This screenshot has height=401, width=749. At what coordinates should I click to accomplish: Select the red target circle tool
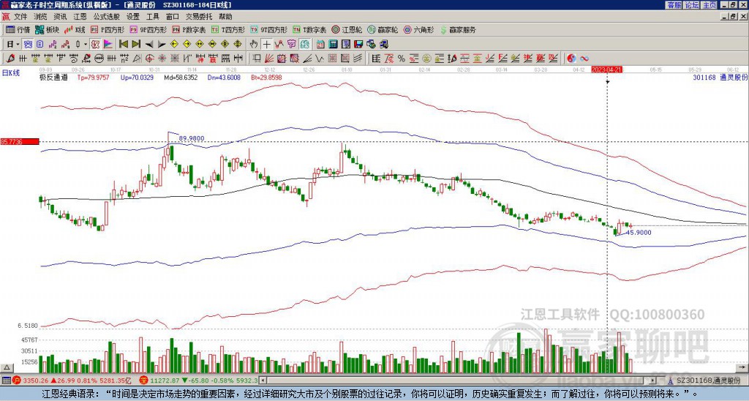coord(149,59)
